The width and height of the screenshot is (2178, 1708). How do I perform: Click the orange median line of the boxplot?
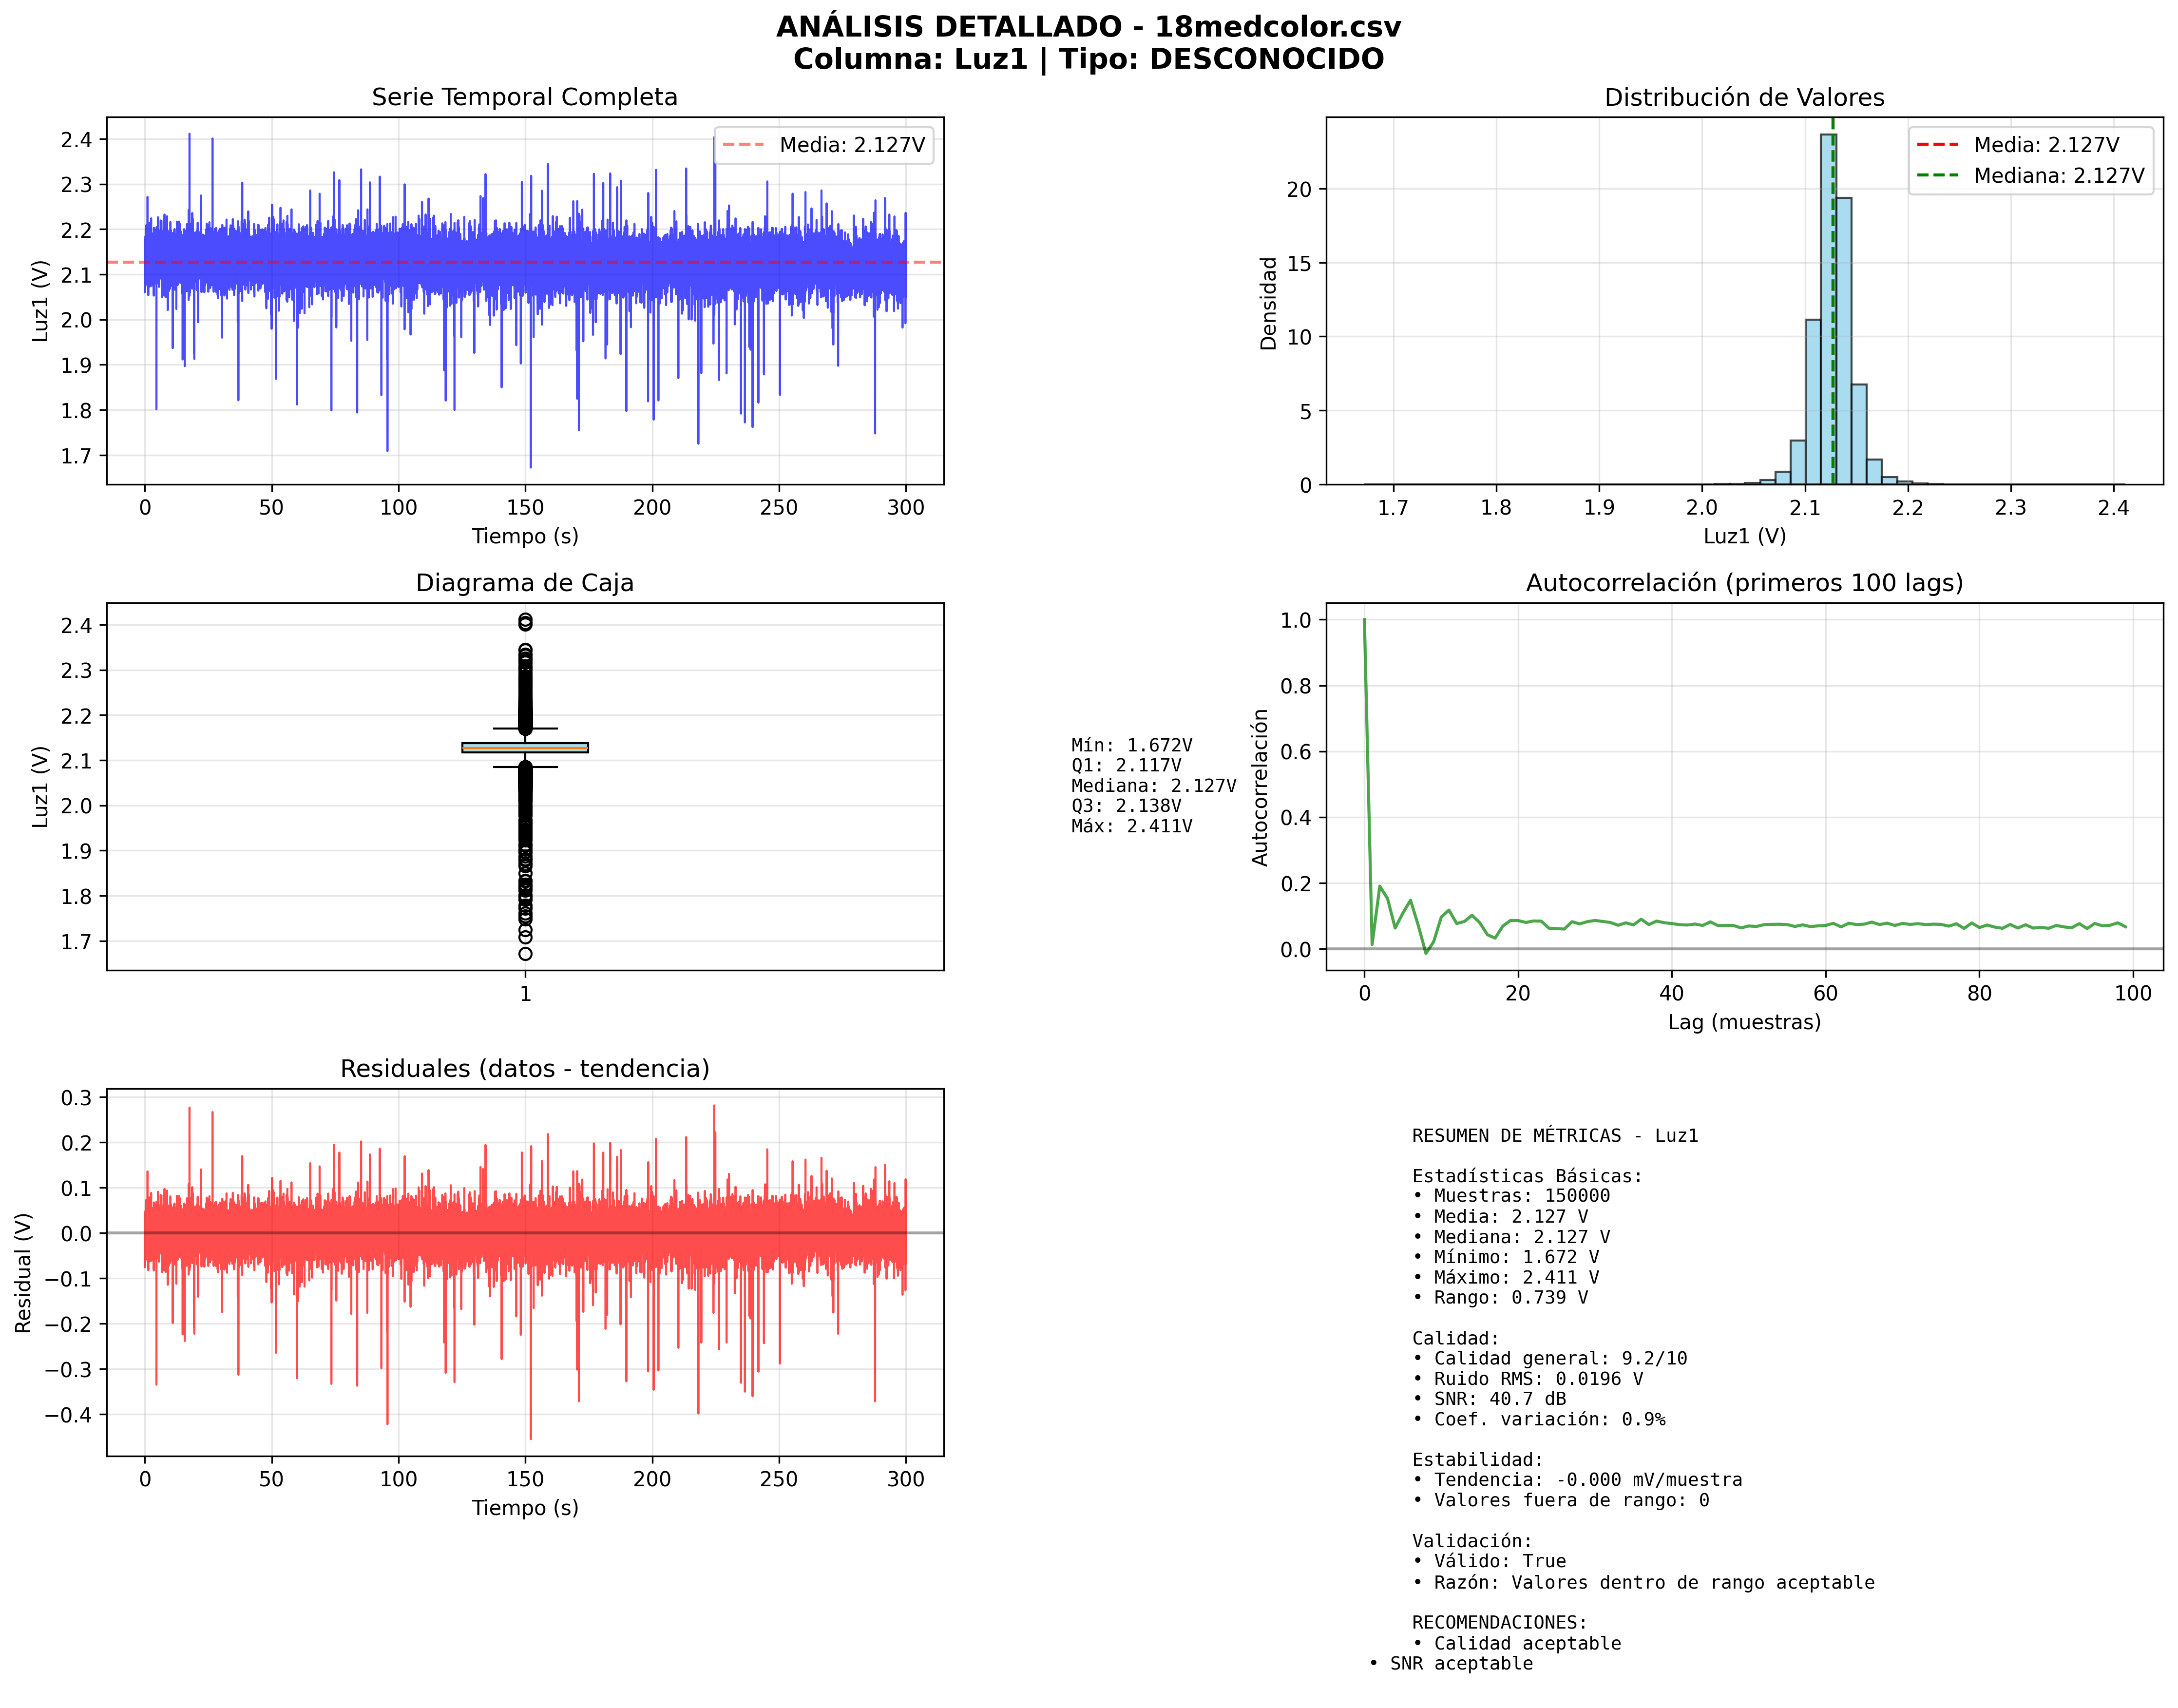(x=524, y=748)
